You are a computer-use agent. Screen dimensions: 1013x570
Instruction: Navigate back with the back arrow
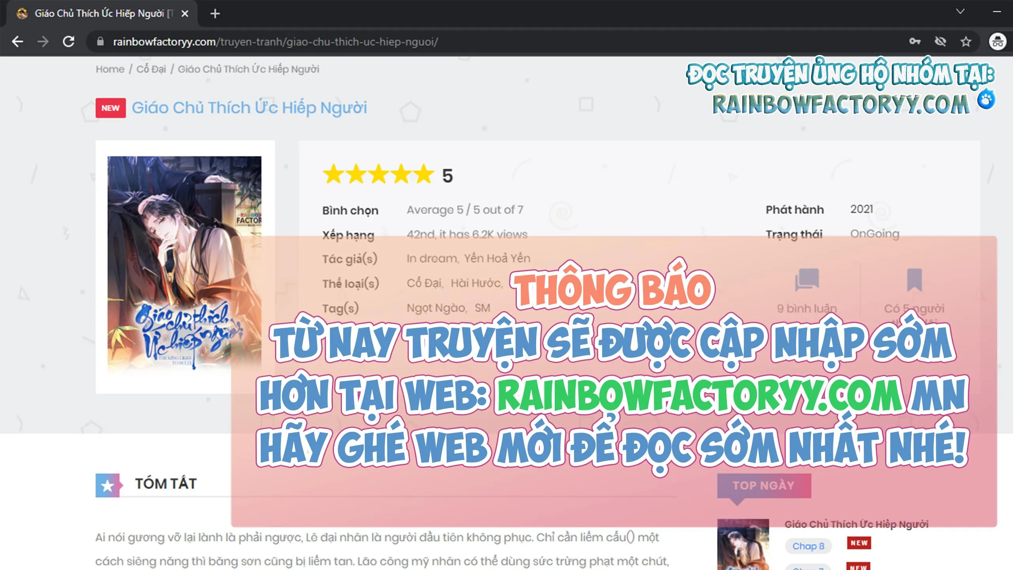click(x=17, y=41)
